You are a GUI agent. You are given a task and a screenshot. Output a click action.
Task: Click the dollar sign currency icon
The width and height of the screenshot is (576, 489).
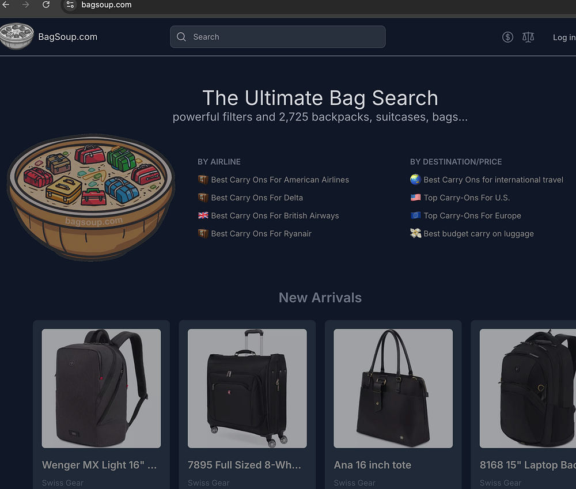click(x=507, y=37)
